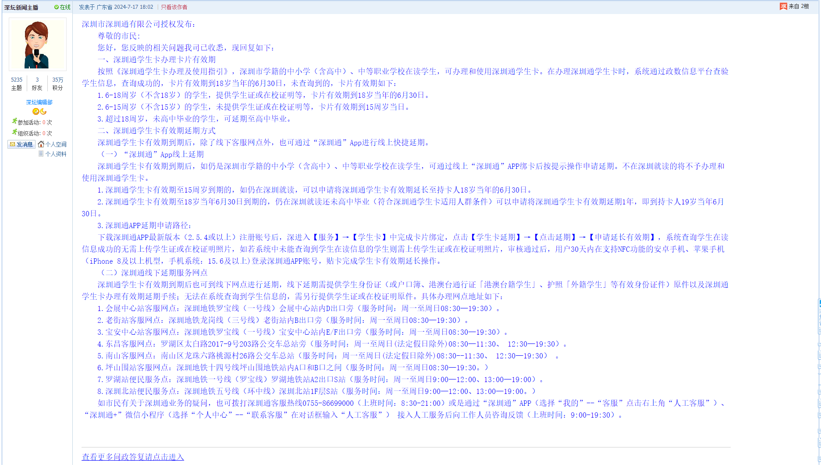This screenshot has width=821, height=465.
Task: Open the 个人资料 profile link
Action: pyautogui.click(x=56, y=154)
